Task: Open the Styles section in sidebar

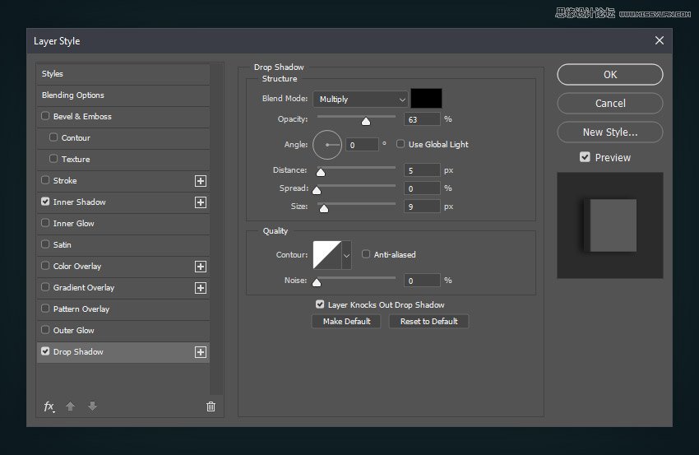Action: [53, 74]
